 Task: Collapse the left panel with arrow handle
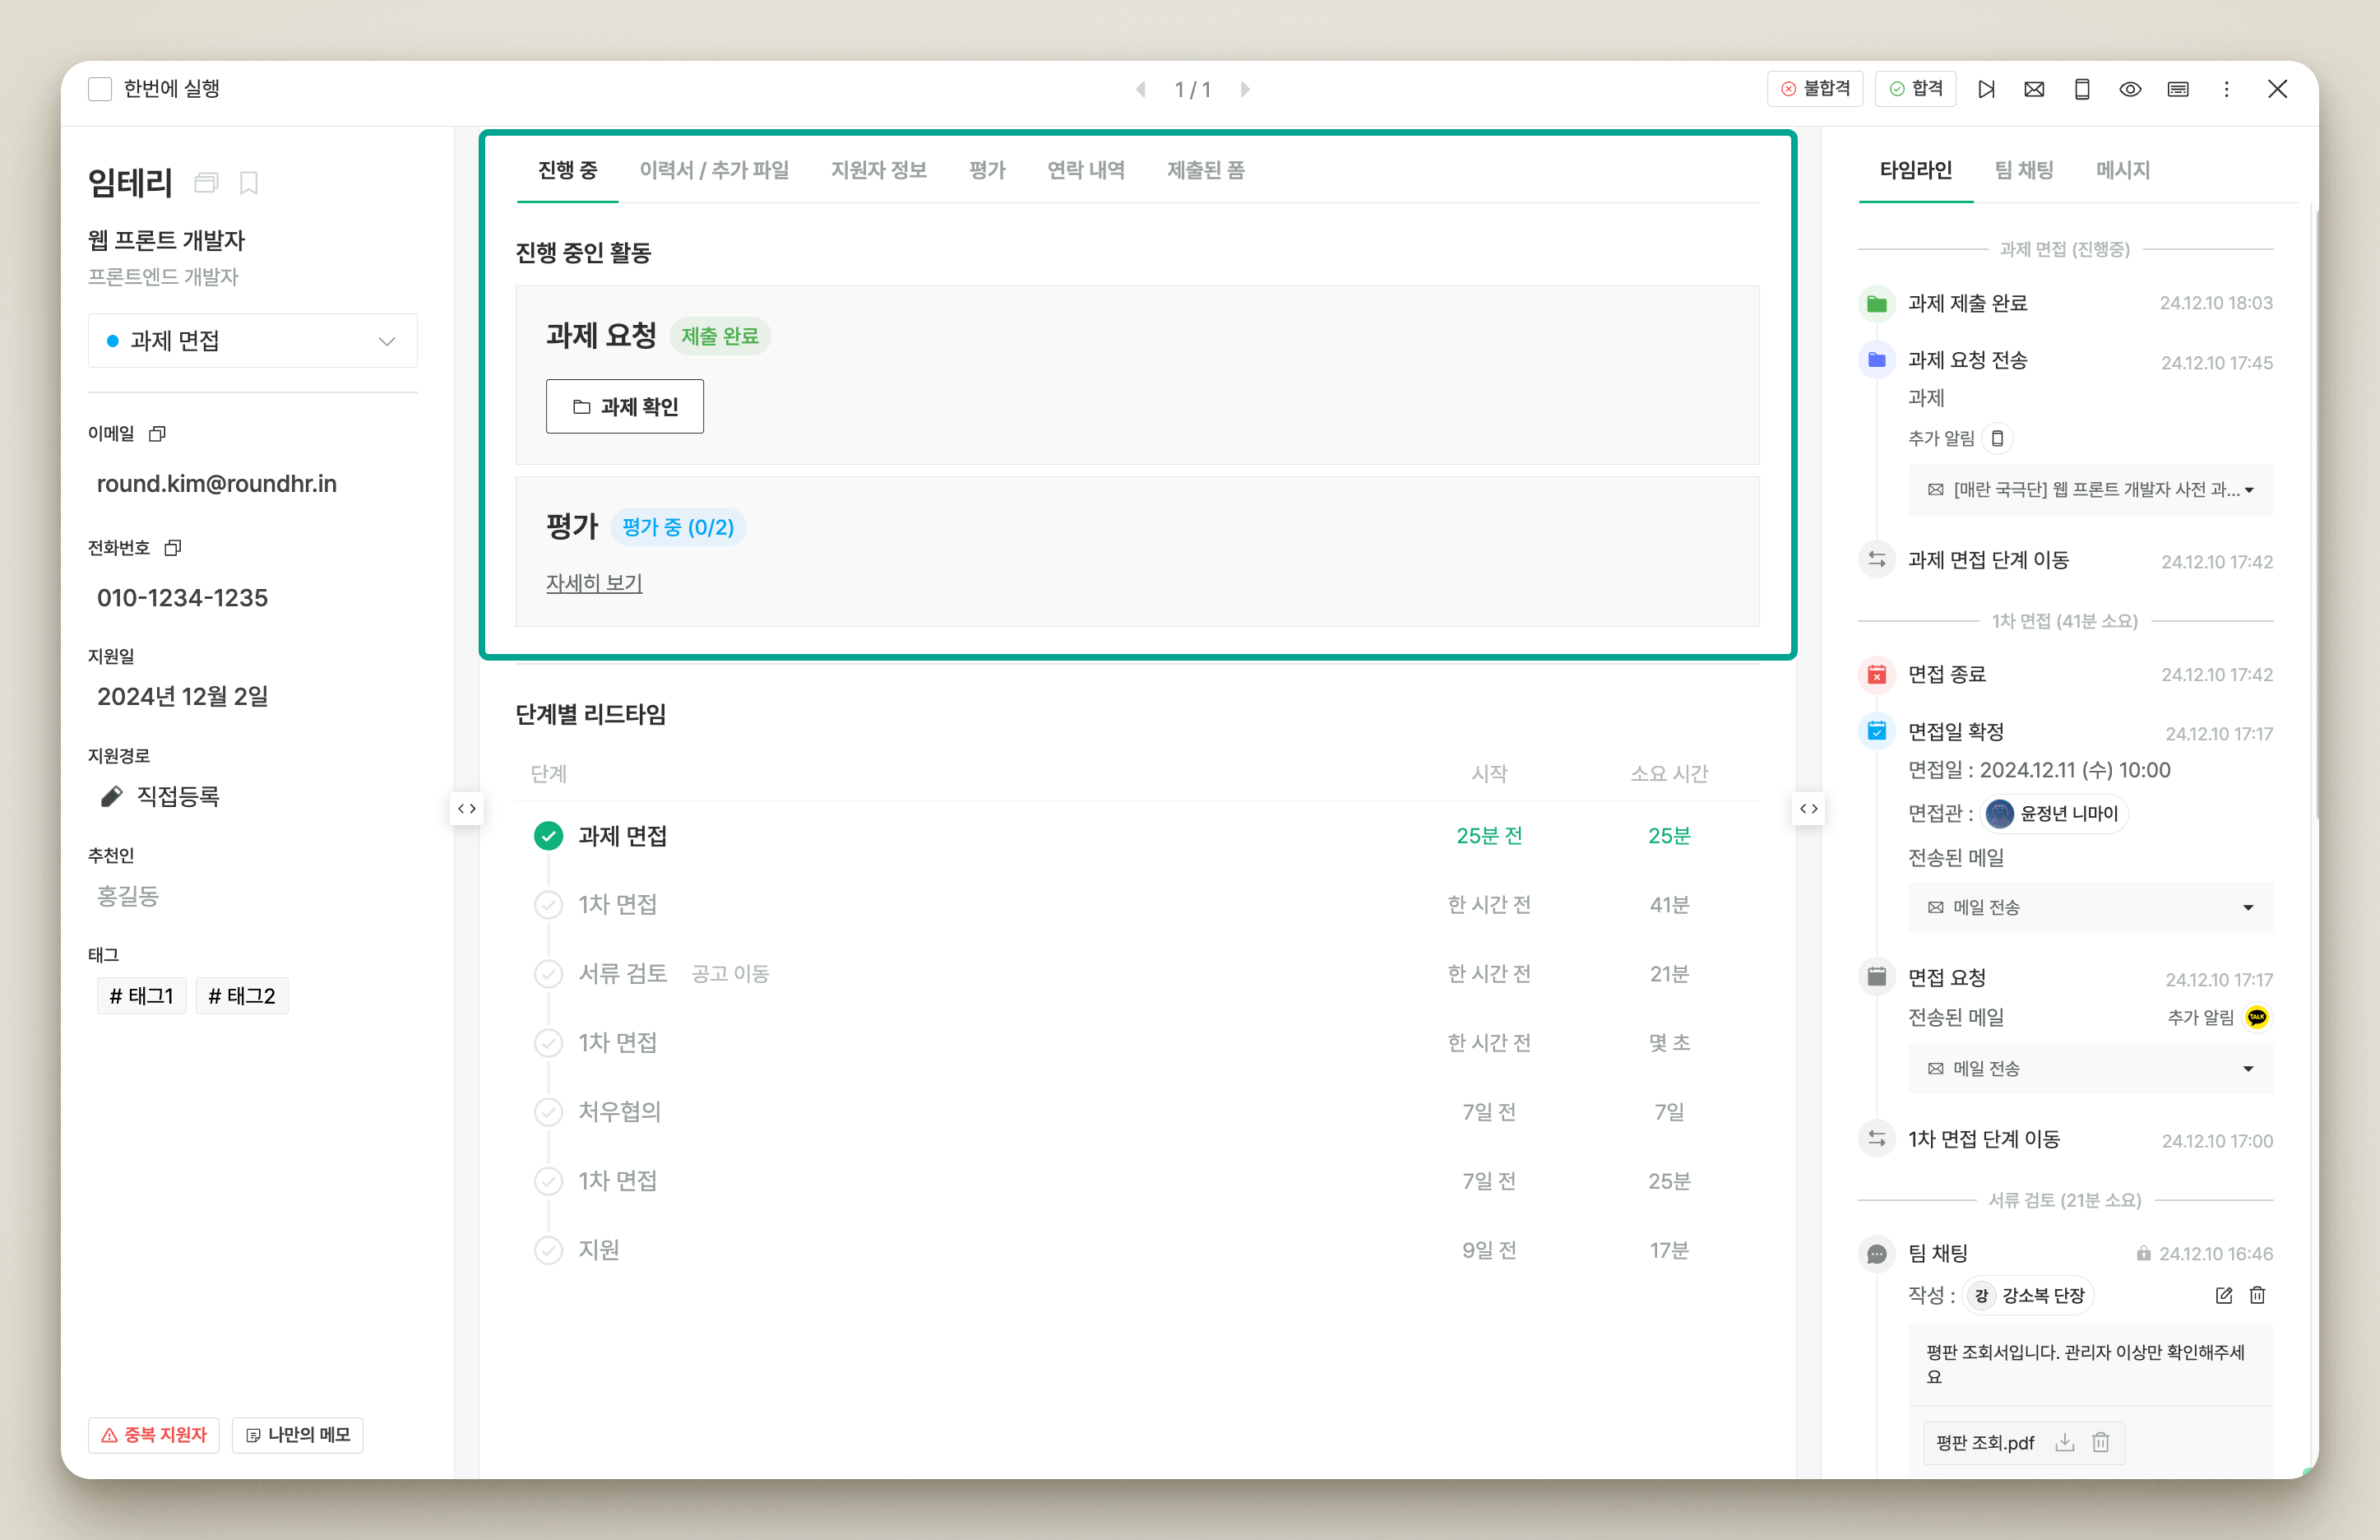(467, 808)
